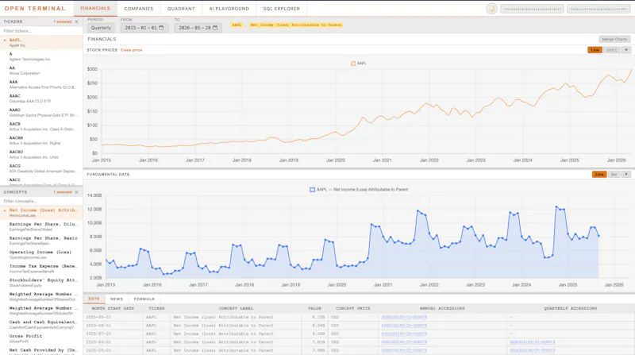Image resolution: width=635 pixels, height=355 pixels.
Task: Open the Formula tab
Action: pos(144,299)
